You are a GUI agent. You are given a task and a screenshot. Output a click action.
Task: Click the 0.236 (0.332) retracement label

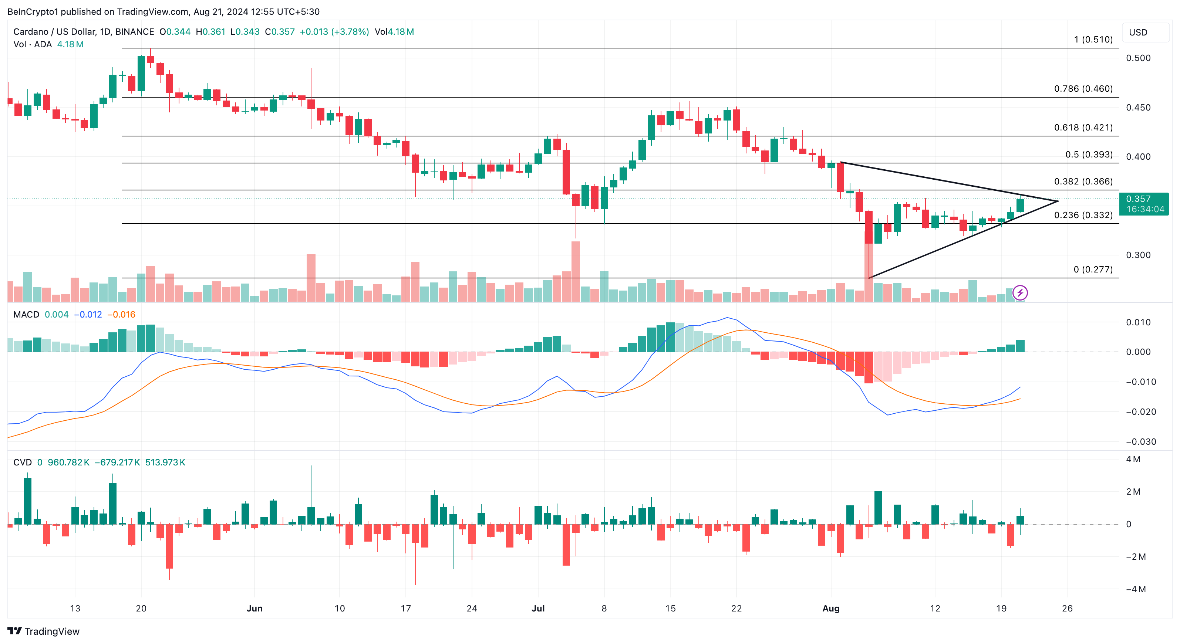1083,215
